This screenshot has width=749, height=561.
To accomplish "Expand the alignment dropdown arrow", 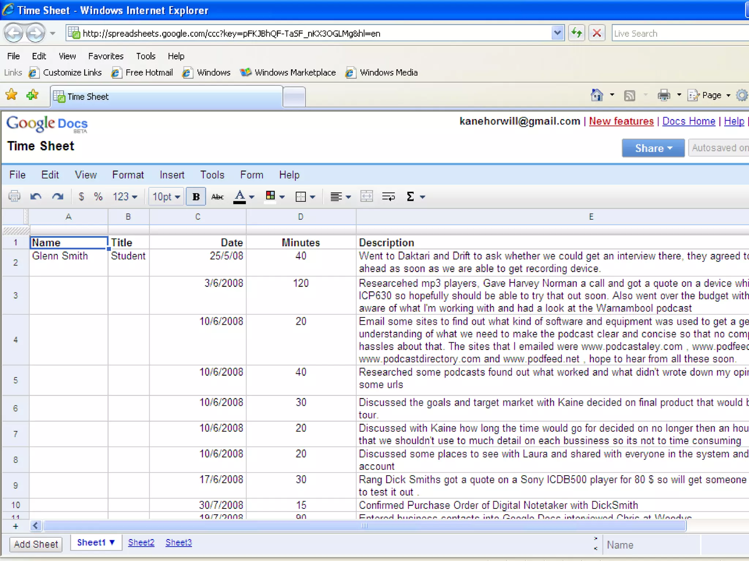I will pyautogui.click(x=348, y=197).
